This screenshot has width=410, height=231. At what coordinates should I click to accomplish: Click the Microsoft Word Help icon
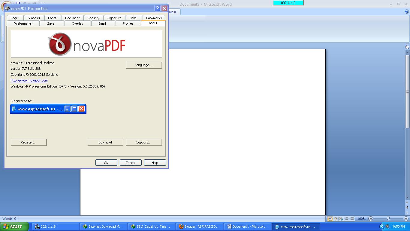click(407, 12)
